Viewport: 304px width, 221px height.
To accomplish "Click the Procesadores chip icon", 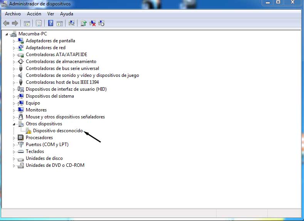I will point(20,138).
